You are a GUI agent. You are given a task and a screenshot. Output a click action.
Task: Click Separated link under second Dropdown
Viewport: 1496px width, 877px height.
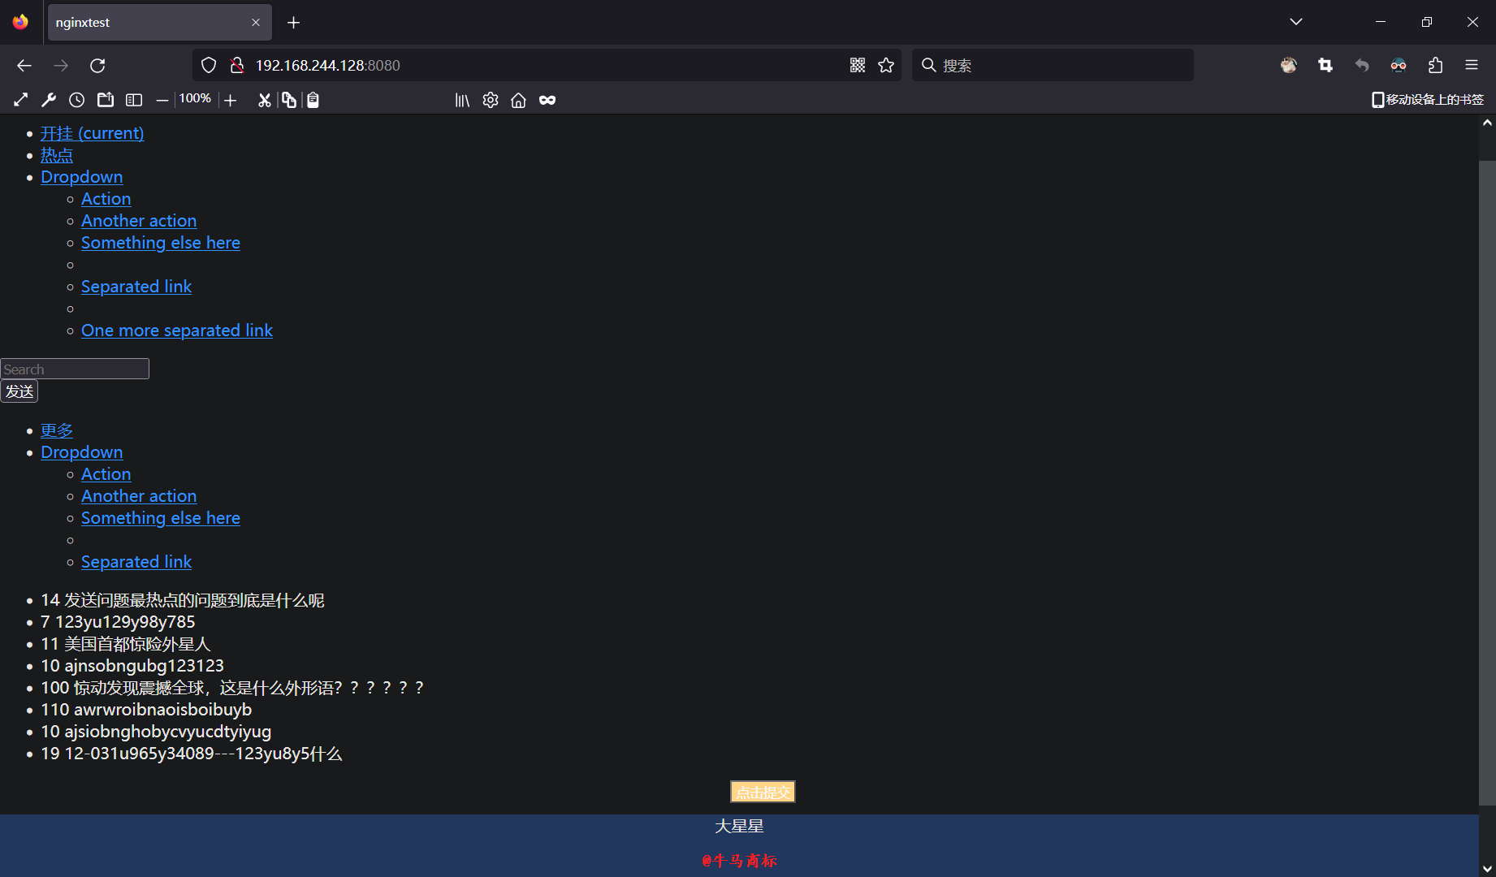pyautogui.click(x=136, y=562)
